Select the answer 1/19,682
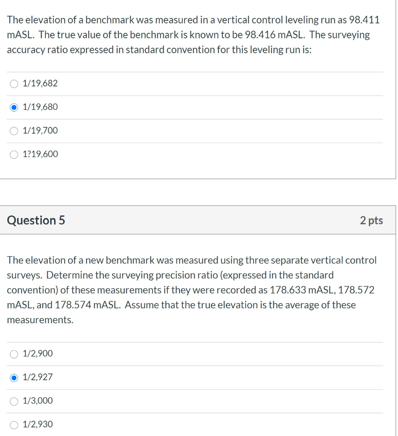 pos(13,83)
